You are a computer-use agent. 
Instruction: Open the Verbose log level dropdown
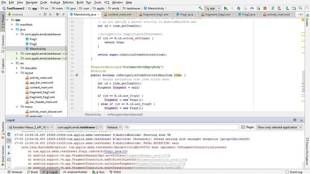click(114, 127)
